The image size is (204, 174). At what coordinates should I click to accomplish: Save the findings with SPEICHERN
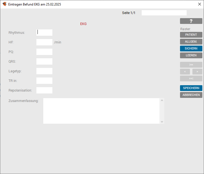point(191,88)
